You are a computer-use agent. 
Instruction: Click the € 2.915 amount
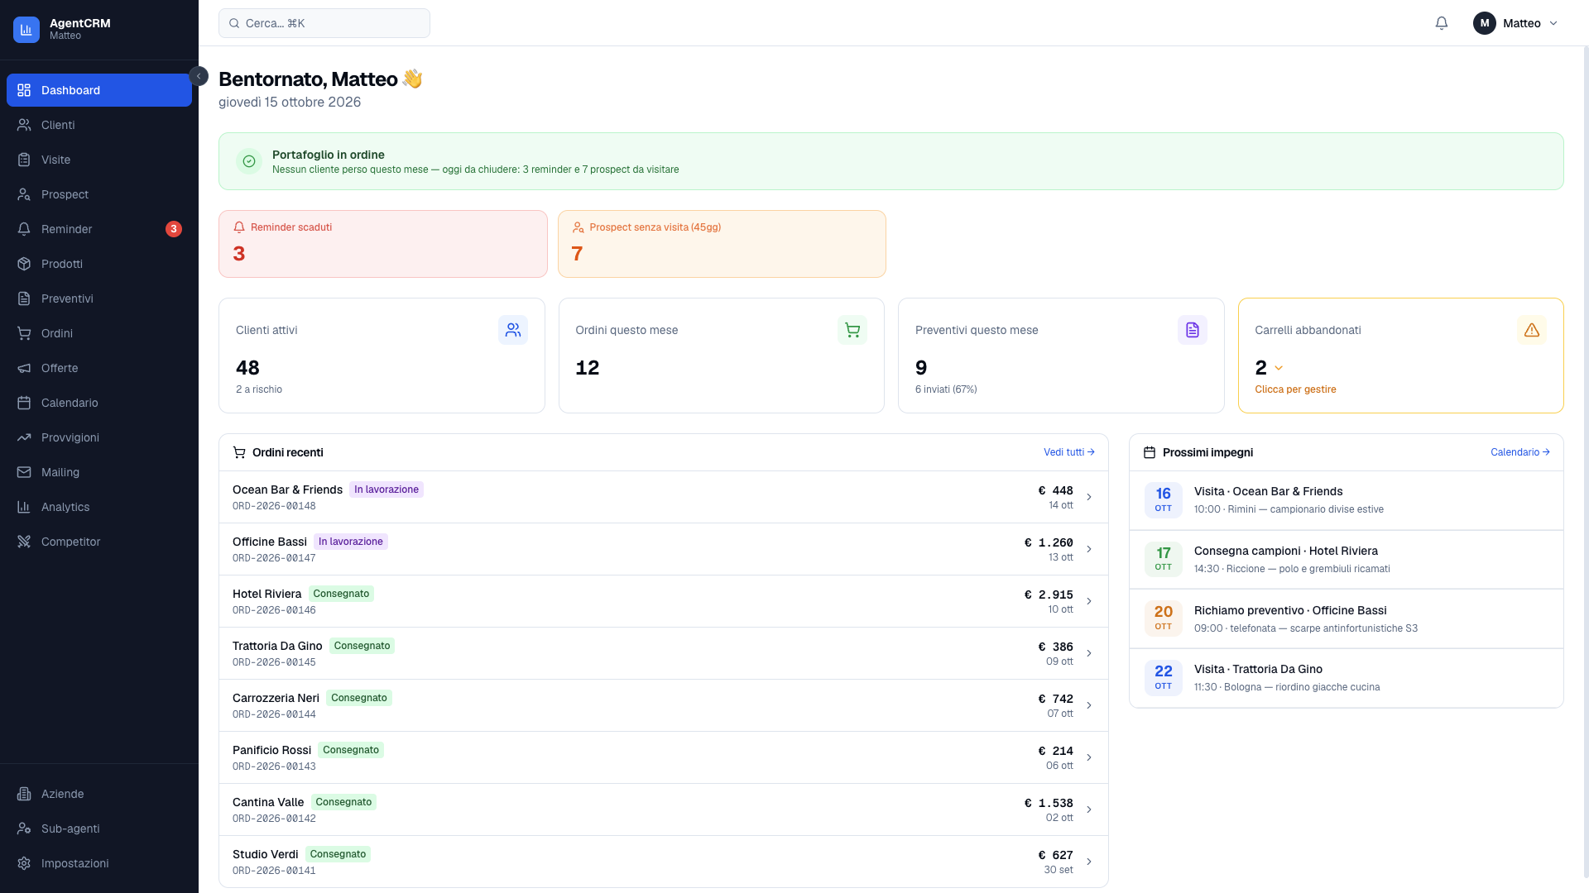pyautogui.click(x=1049, y=595)
